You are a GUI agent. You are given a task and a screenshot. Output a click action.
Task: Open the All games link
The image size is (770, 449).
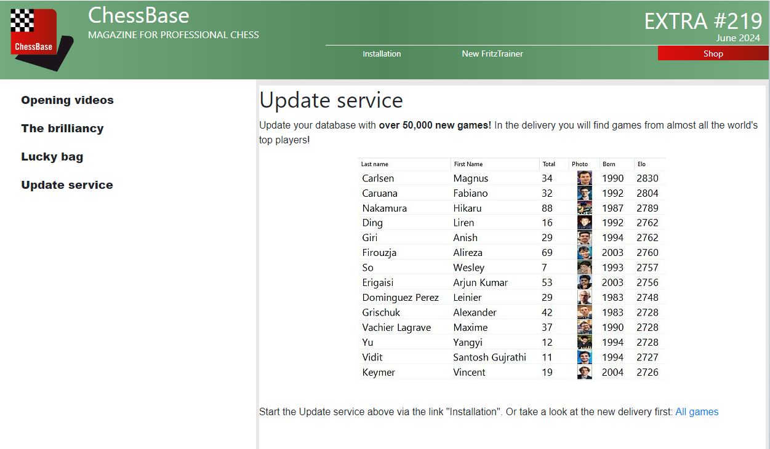(697, 412)
